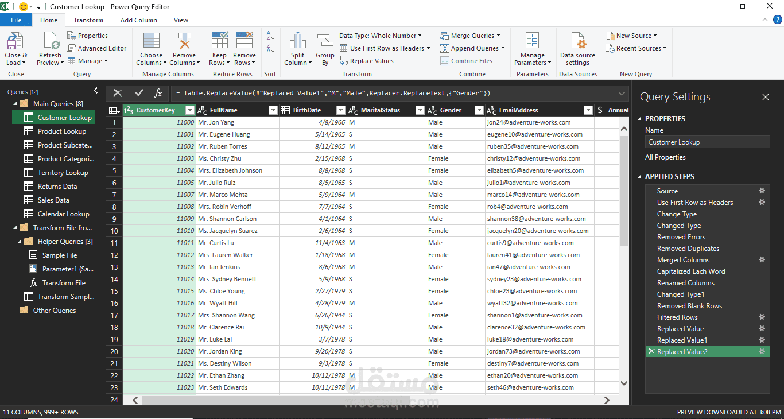The width and height of the screenshot is (784, 419).
Task: Cancel formula edit with the X icon
Action: click(x=118, y=93)
